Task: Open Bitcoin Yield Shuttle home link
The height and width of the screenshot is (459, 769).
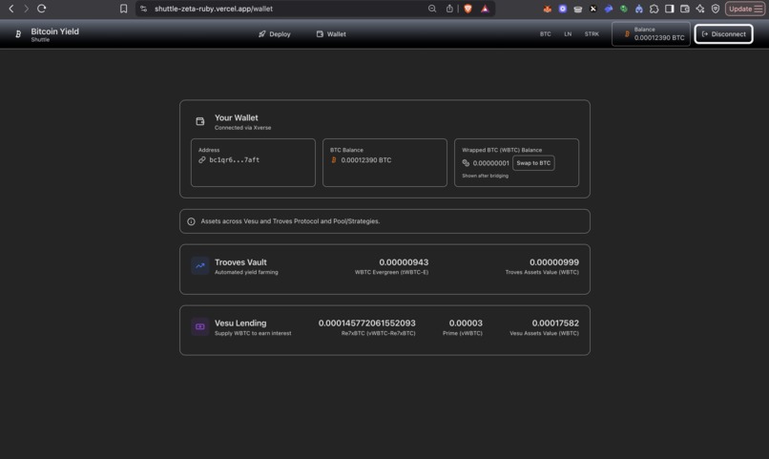Action: pos(55,33)
